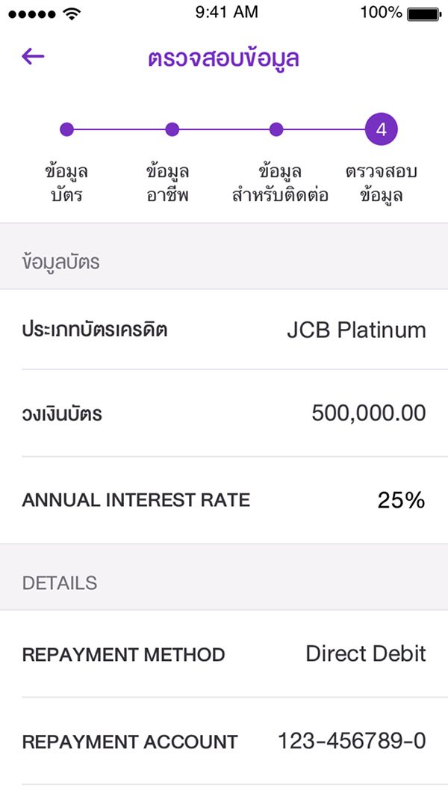The image size is (448, 791).
Task: Tap the credit limit value 500,000.00
Action: click(x=369, y=412)
